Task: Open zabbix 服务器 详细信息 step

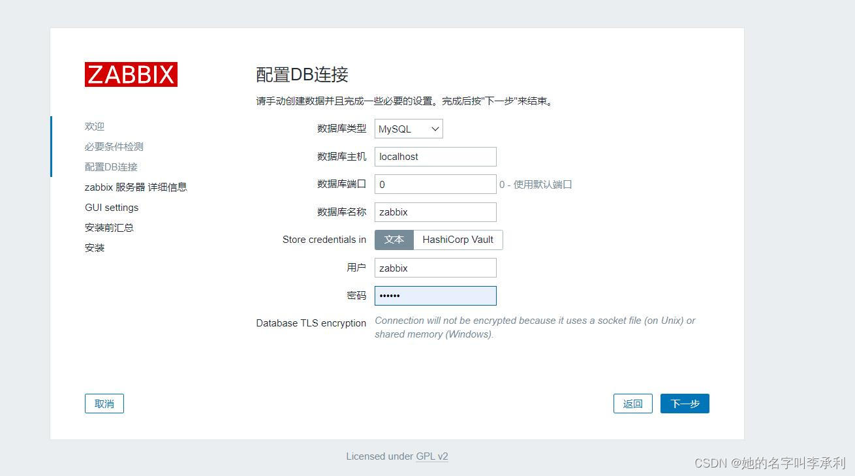Action: pos(135,187)
